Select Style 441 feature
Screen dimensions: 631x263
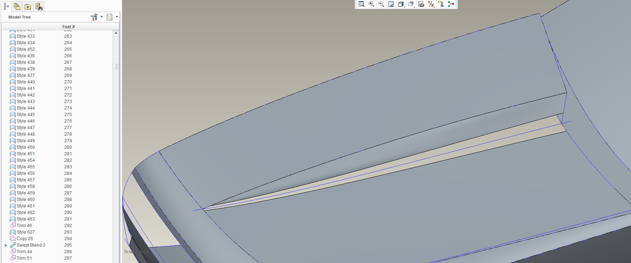tap(26, 89)
